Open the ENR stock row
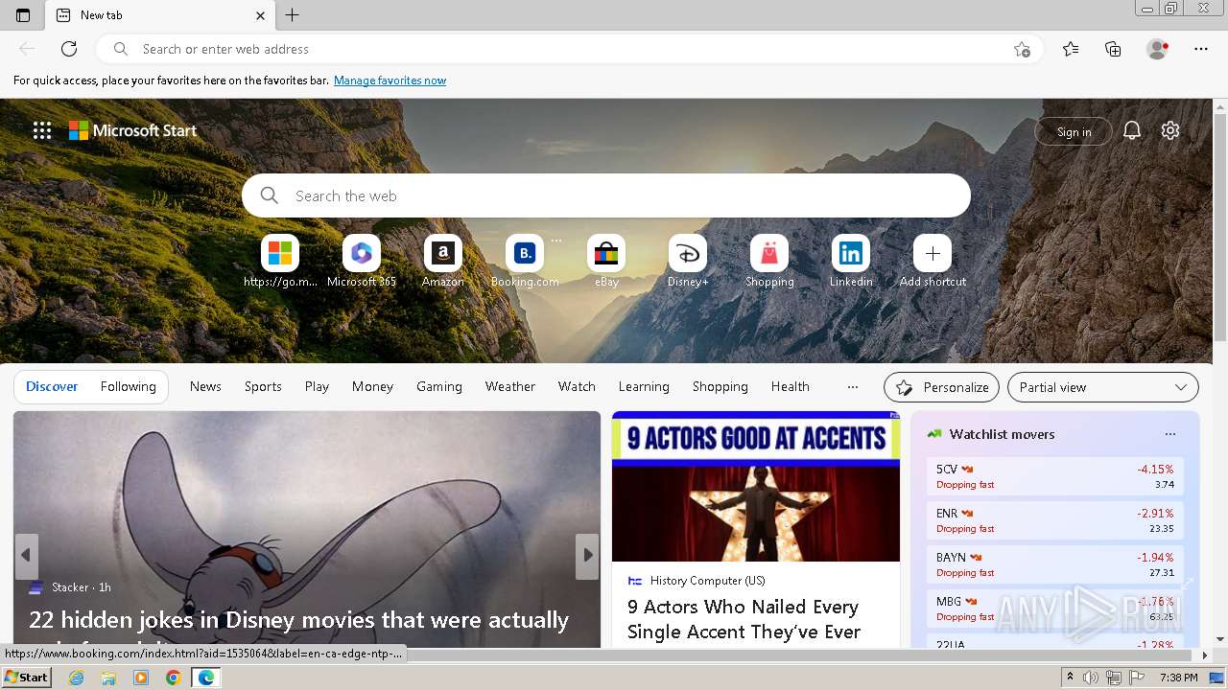 point(1054,520)
